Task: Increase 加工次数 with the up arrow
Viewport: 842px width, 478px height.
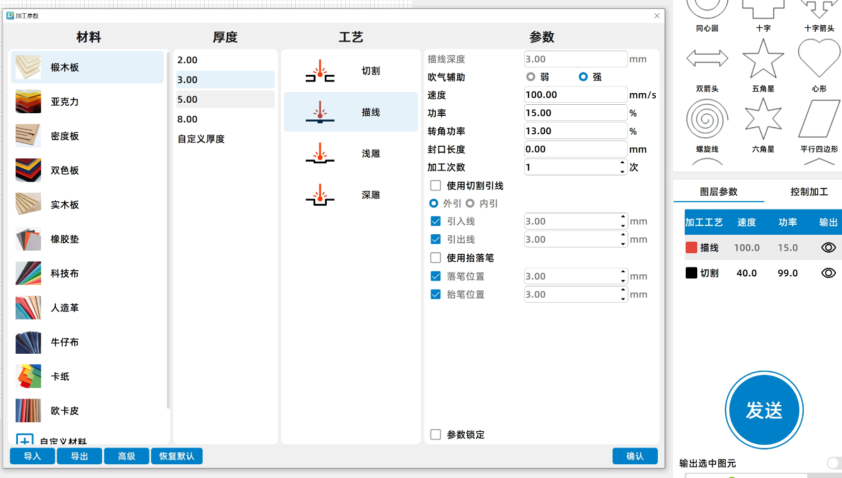Action: point(623,163)
